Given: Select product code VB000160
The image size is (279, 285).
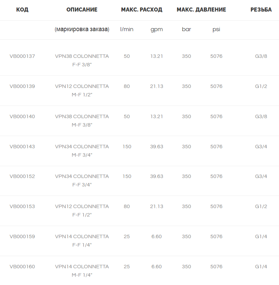Looking at the screenshot, I should pyautogui.click(x=22, y=267).
